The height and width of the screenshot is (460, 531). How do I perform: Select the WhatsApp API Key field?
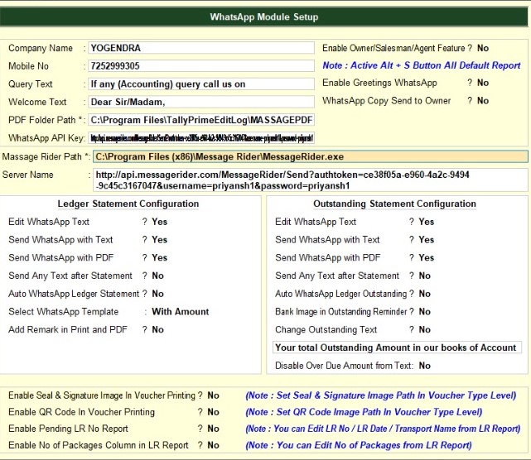pyautogui.click(x=201, y=137)
